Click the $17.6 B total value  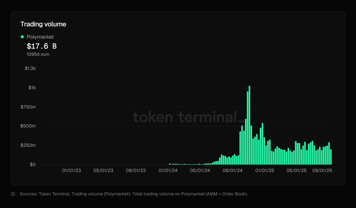coord(42,46)
